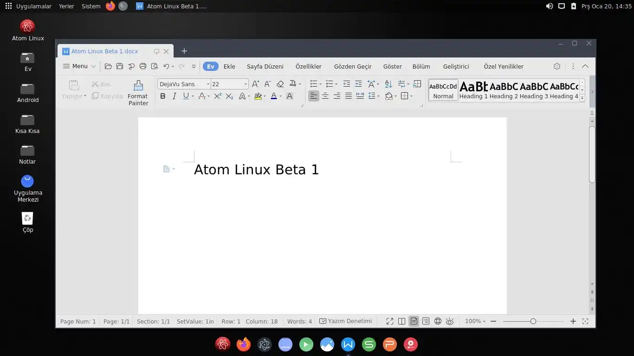Switch to full screen view in status bar
This screenshot has width=634, height=356.
tap(390, 321)
